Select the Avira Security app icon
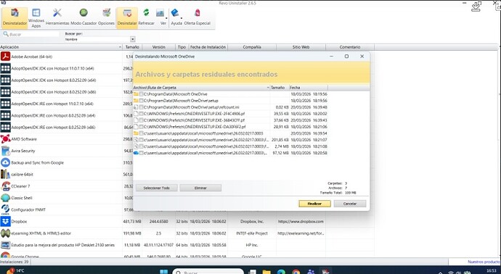This screenshot has height=274, width=501. pyautogui.click(x=5, y=151)
